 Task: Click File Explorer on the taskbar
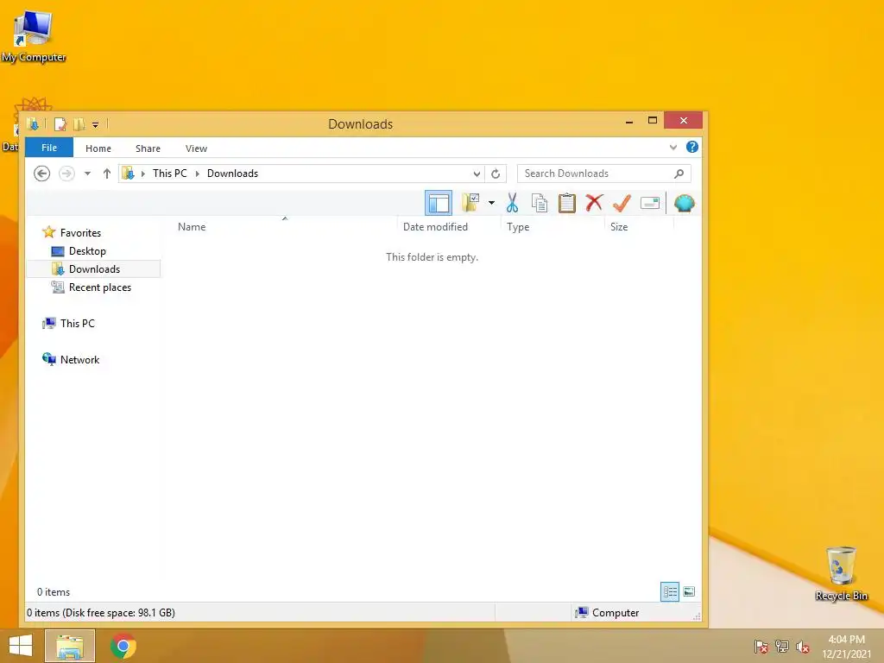[70, 646]
